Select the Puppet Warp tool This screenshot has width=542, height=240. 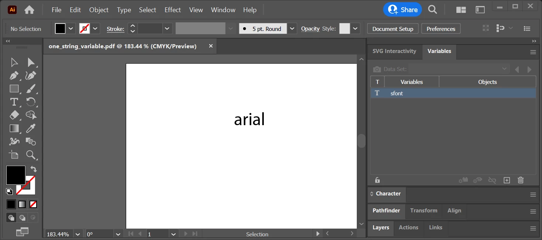14,141
